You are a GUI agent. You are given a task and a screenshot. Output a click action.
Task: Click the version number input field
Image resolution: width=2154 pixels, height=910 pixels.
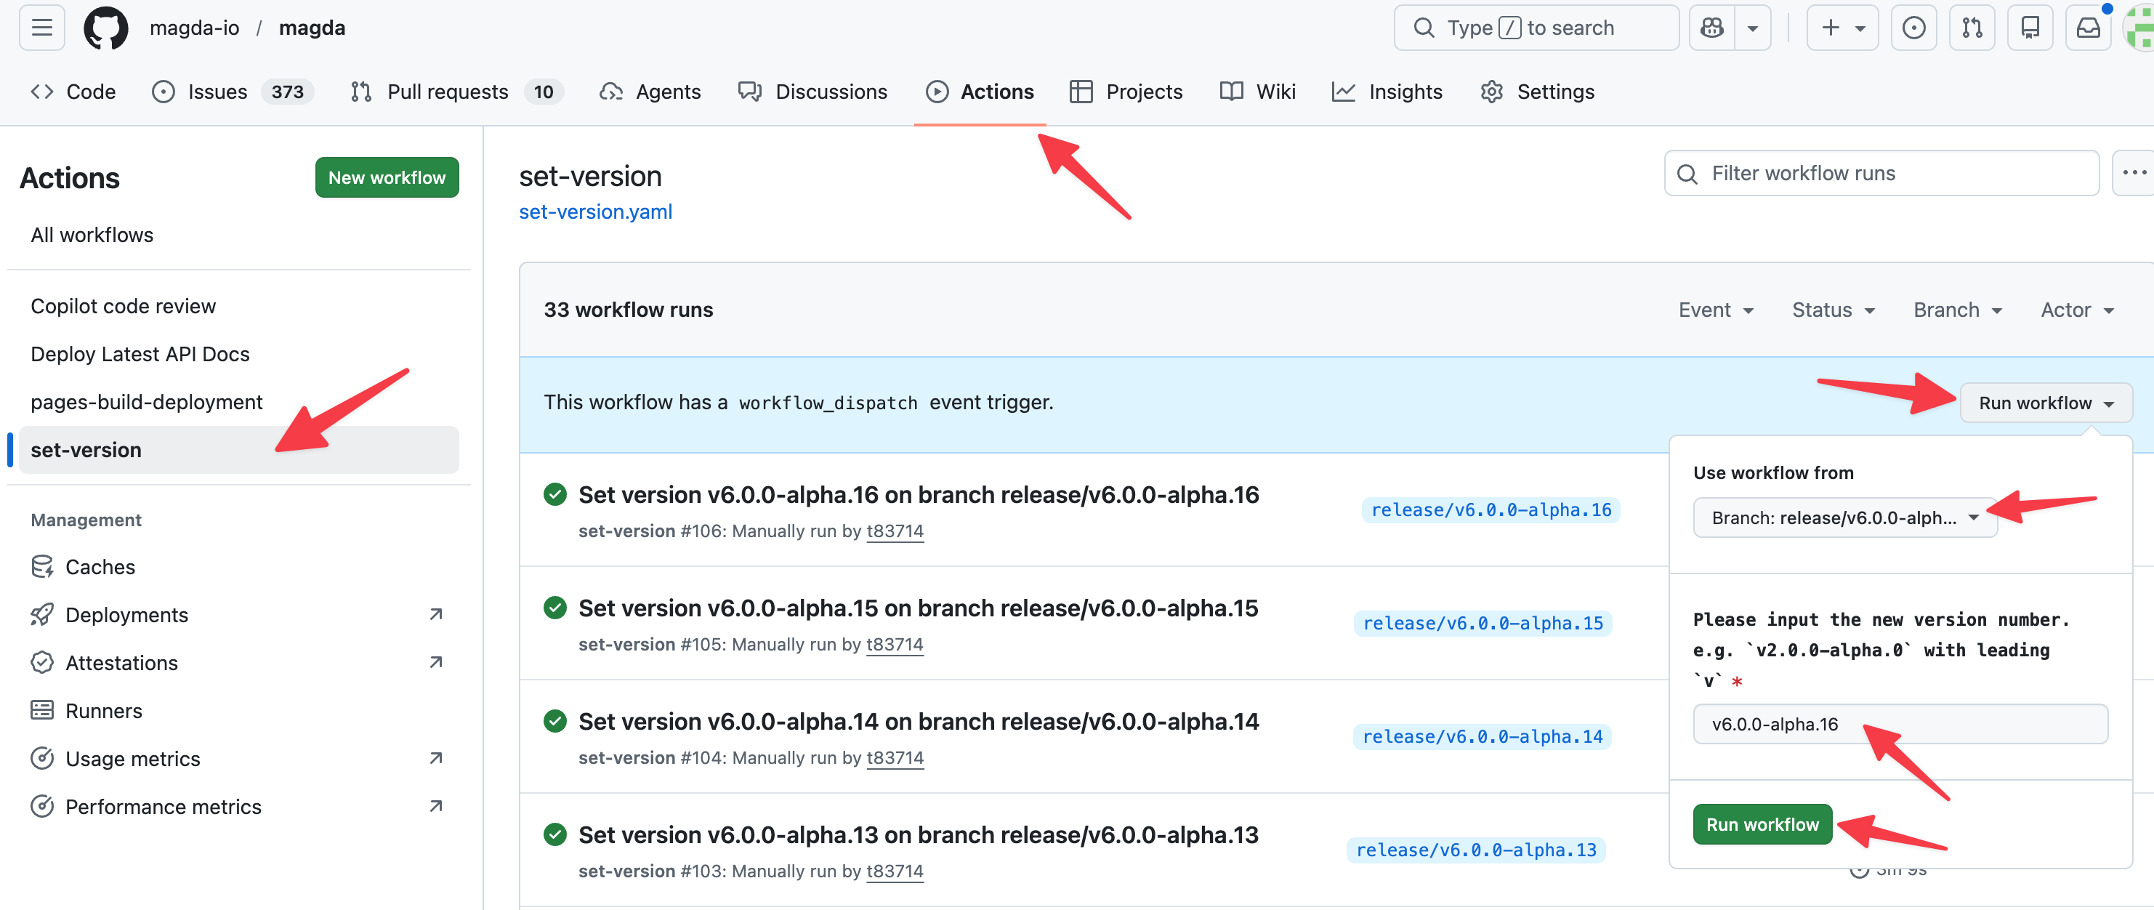pos(1900,725)
